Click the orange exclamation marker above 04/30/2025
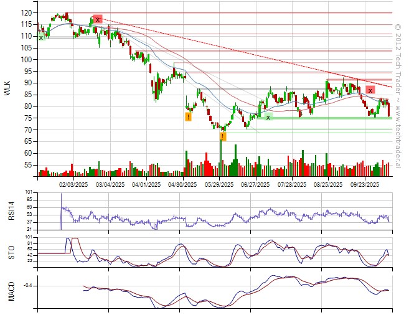409x320 pixels. click(x=188, y=116)
